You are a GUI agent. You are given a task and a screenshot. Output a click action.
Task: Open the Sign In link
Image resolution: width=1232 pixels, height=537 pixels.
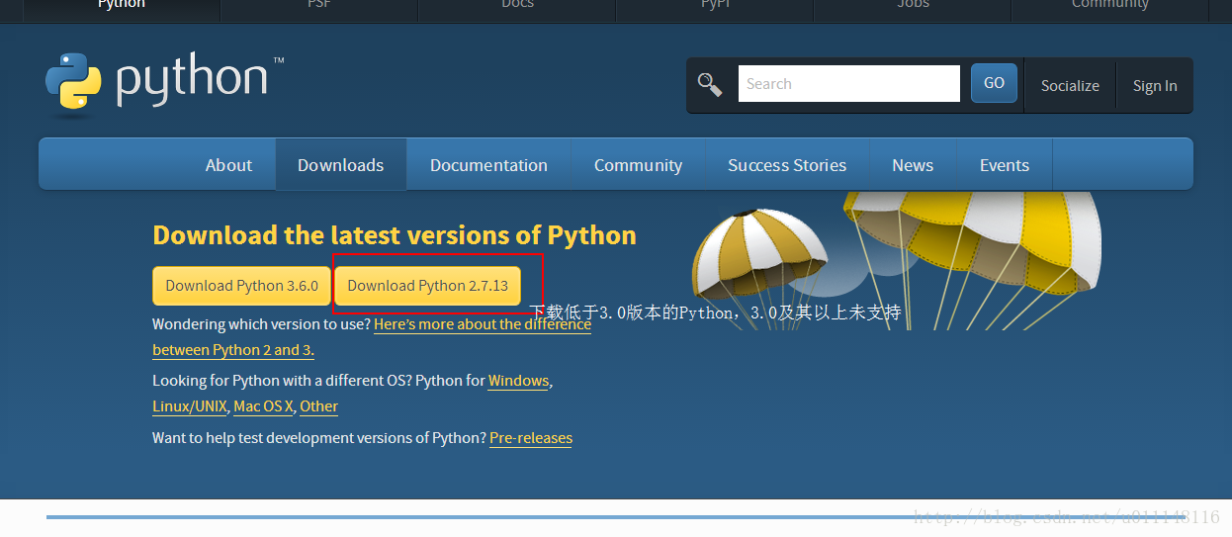[1155, 86]
